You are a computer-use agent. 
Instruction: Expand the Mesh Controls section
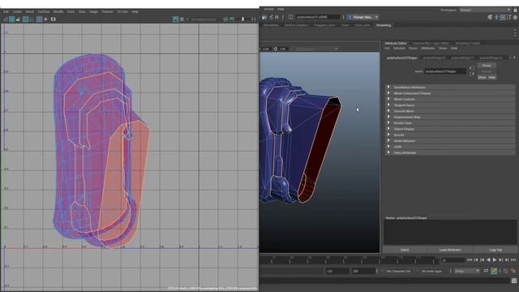click(x=450, y=99)
